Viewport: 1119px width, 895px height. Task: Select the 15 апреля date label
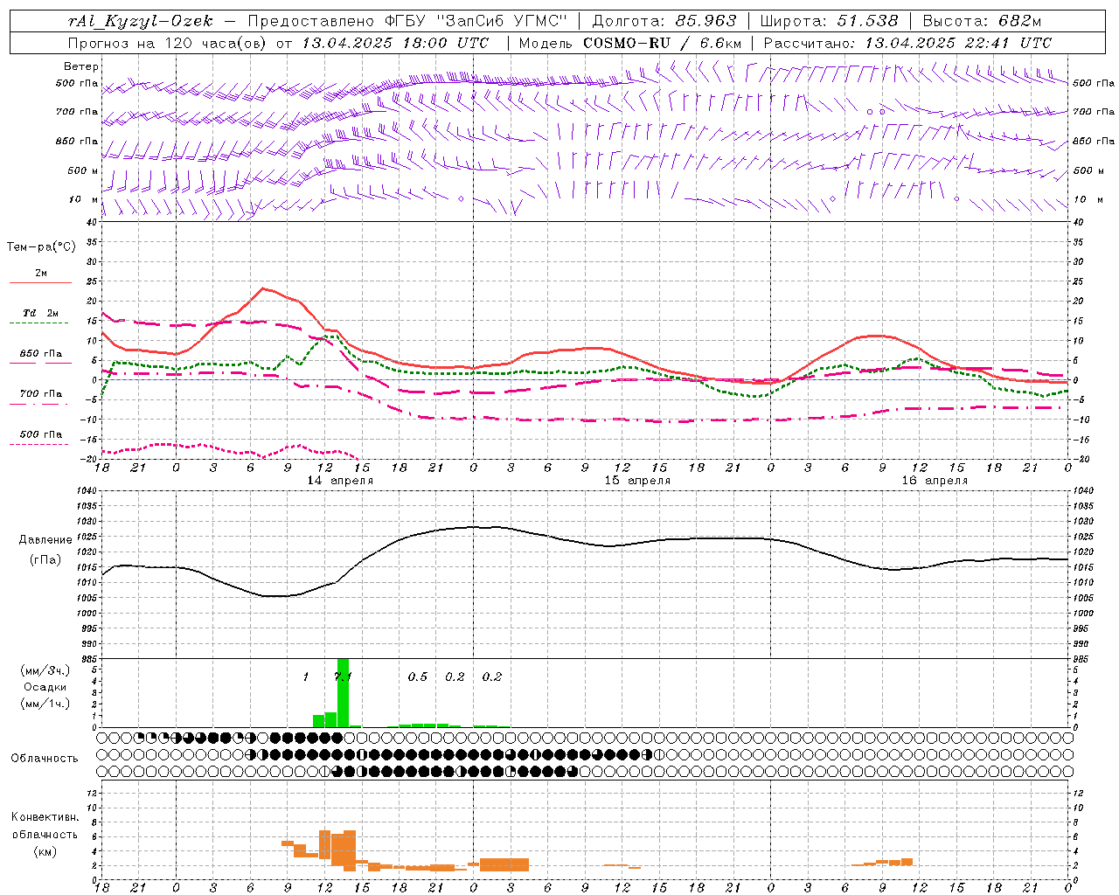[637, 481]
